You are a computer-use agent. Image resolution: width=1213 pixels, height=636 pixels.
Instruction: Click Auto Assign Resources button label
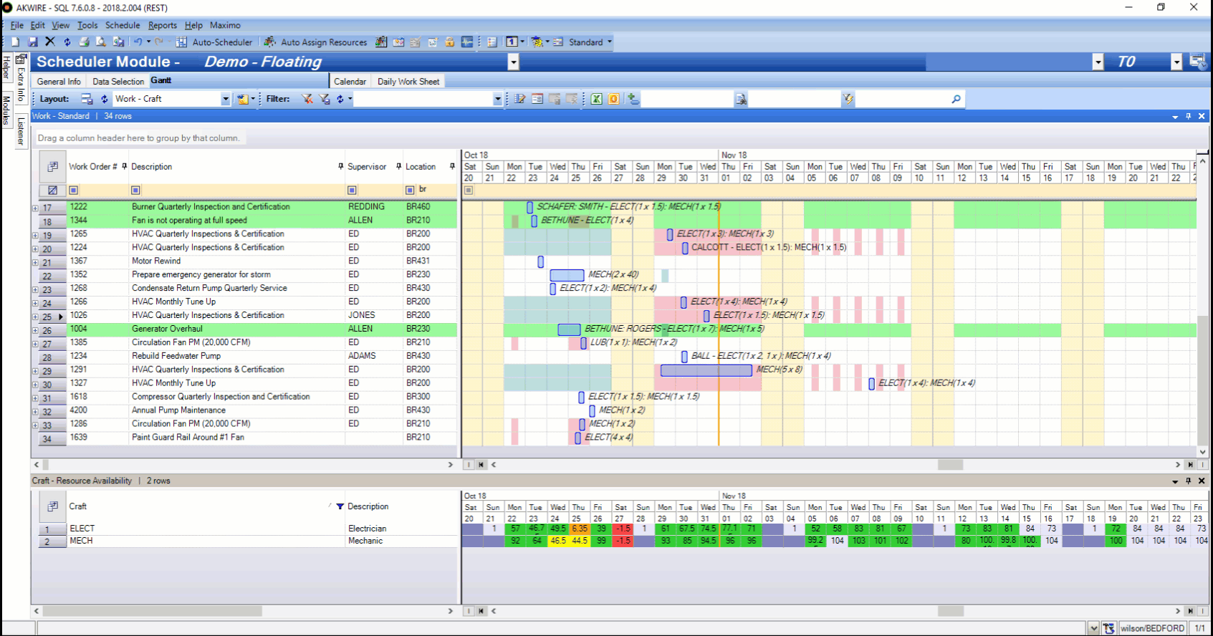coord(324,42)
